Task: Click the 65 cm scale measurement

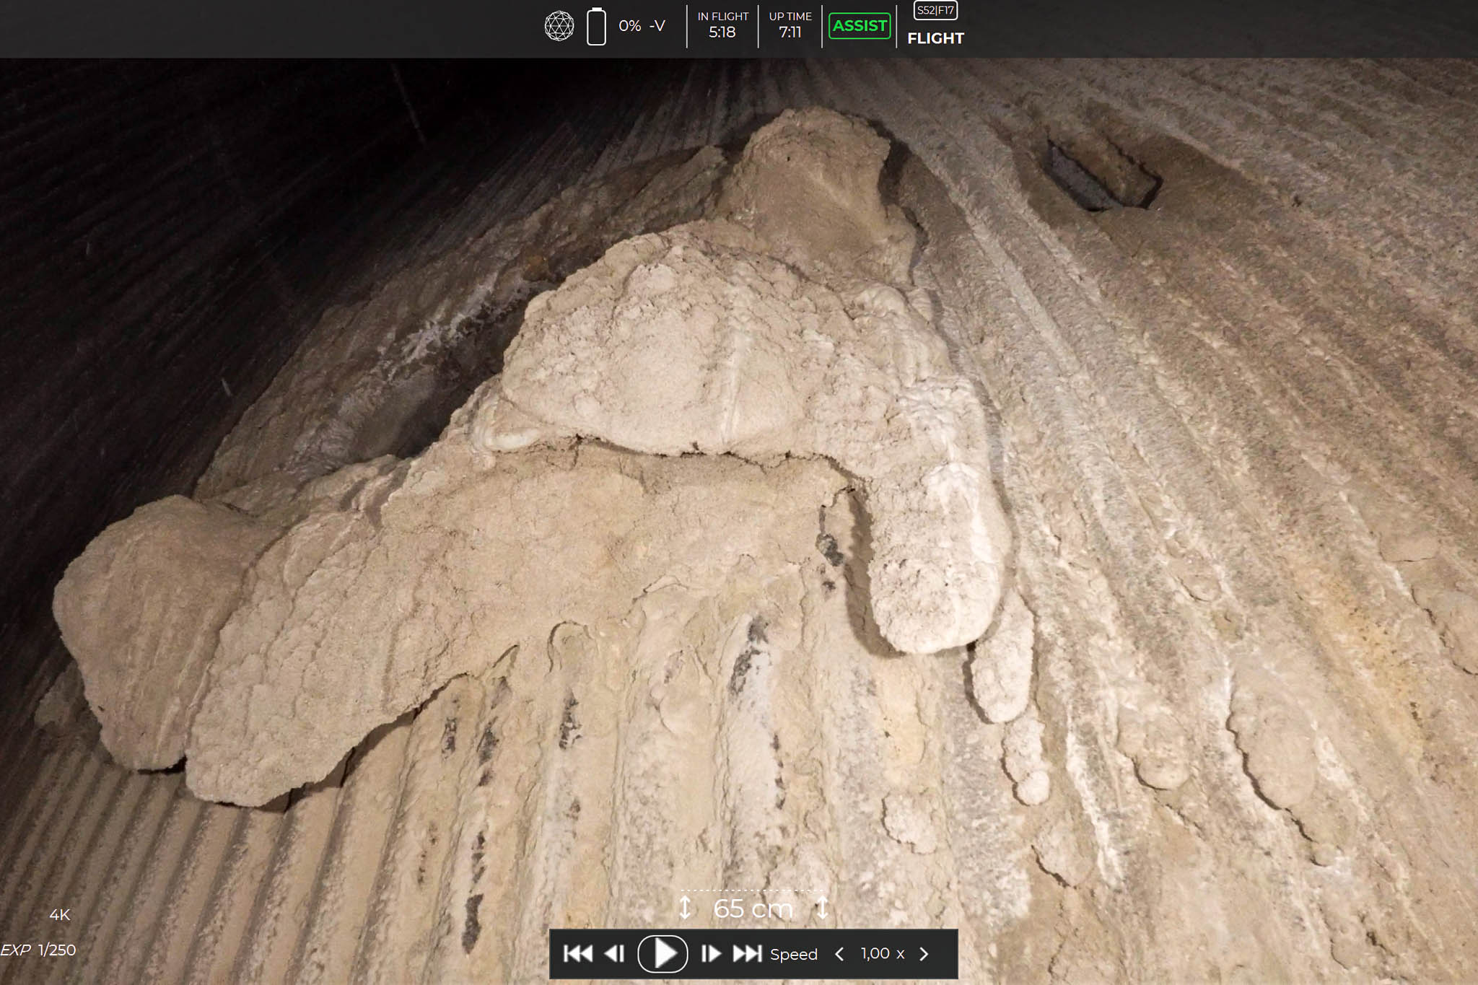Action: pyautogui.click(x=753, y=909)
